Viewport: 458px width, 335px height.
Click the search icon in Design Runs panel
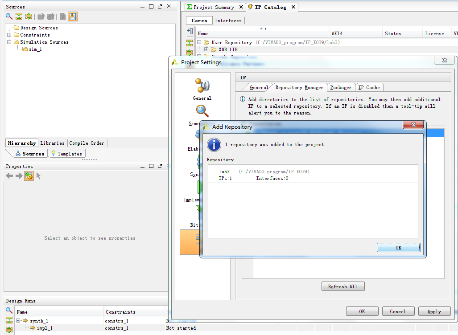click(x=9, y=310)
